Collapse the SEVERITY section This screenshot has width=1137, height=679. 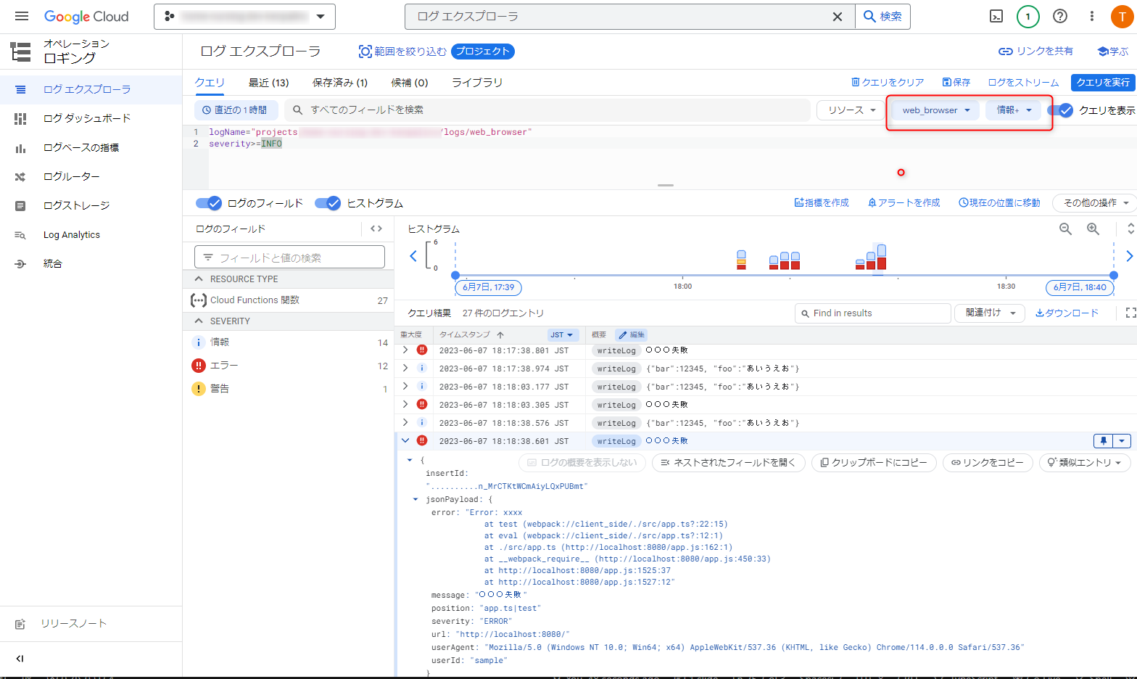point(199,321)
